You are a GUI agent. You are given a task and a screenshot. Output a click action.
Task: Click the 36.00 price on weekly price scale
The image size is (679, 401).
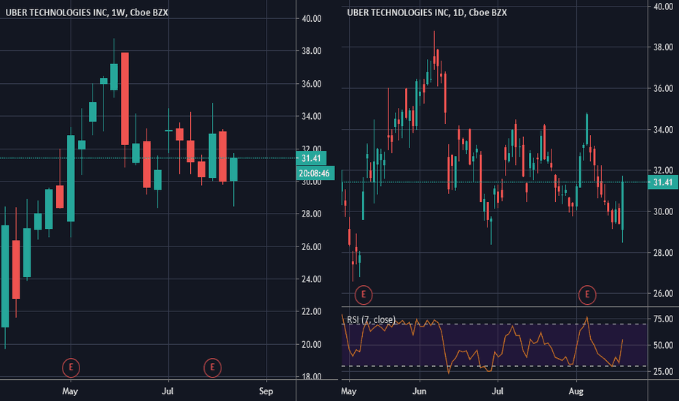pos(311,84)
